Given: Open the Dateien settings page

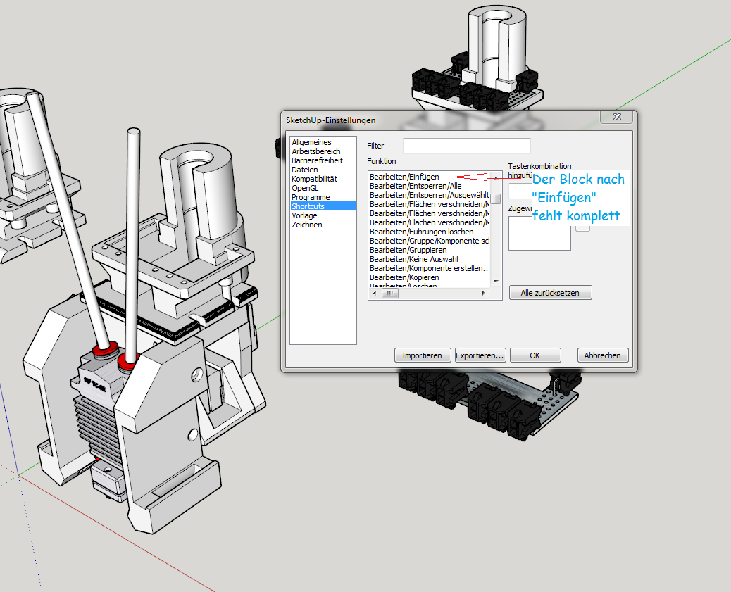Looking at the screenshot, I should pyautogui.click(x=304, y=170).
